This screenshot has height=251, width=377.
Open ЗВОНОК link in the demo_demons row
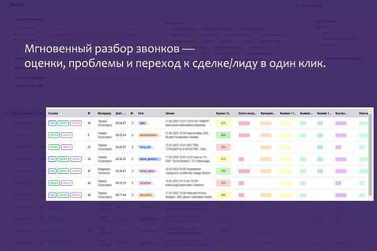pyautogui.click(x=76, y=159)
